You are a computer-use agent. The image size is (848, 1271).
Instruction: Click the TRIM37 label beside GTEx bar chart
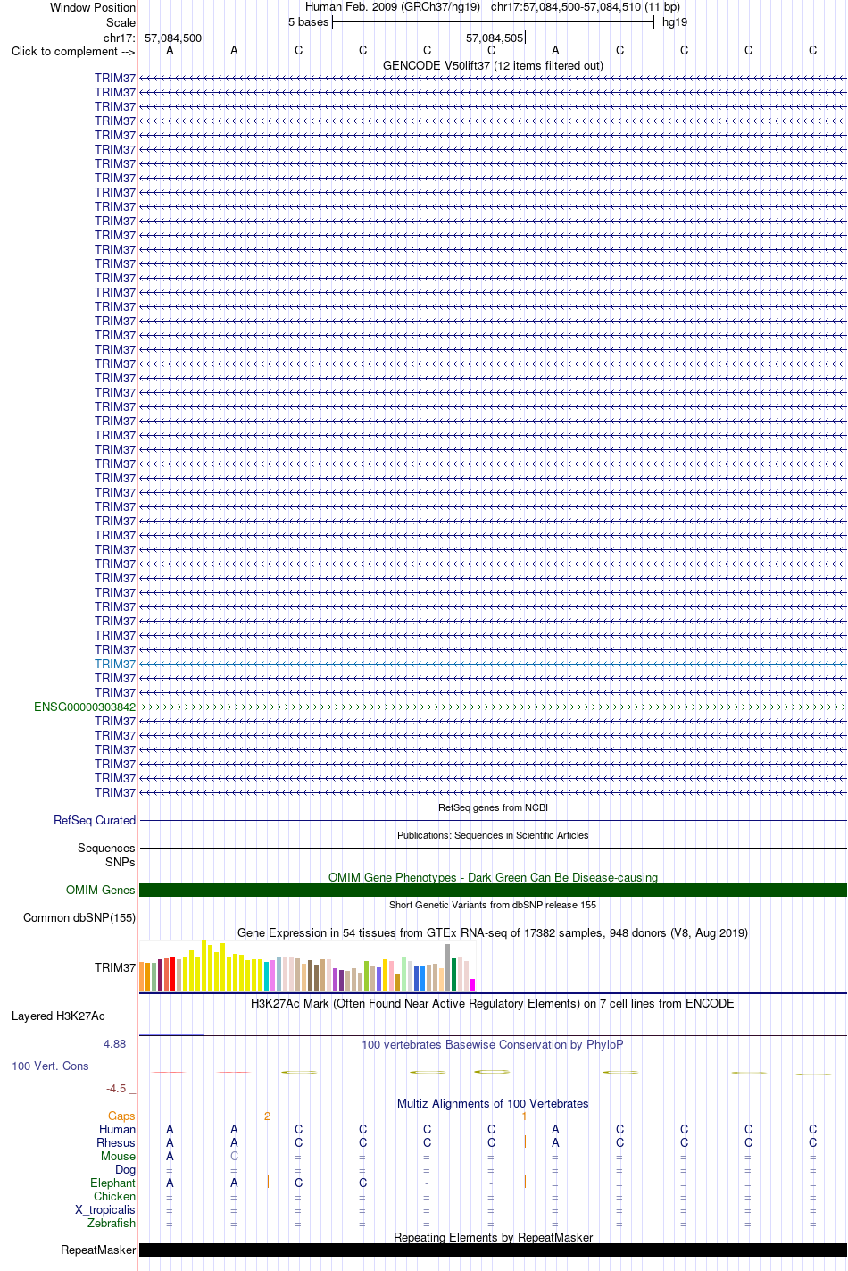[x=115, y=967]
